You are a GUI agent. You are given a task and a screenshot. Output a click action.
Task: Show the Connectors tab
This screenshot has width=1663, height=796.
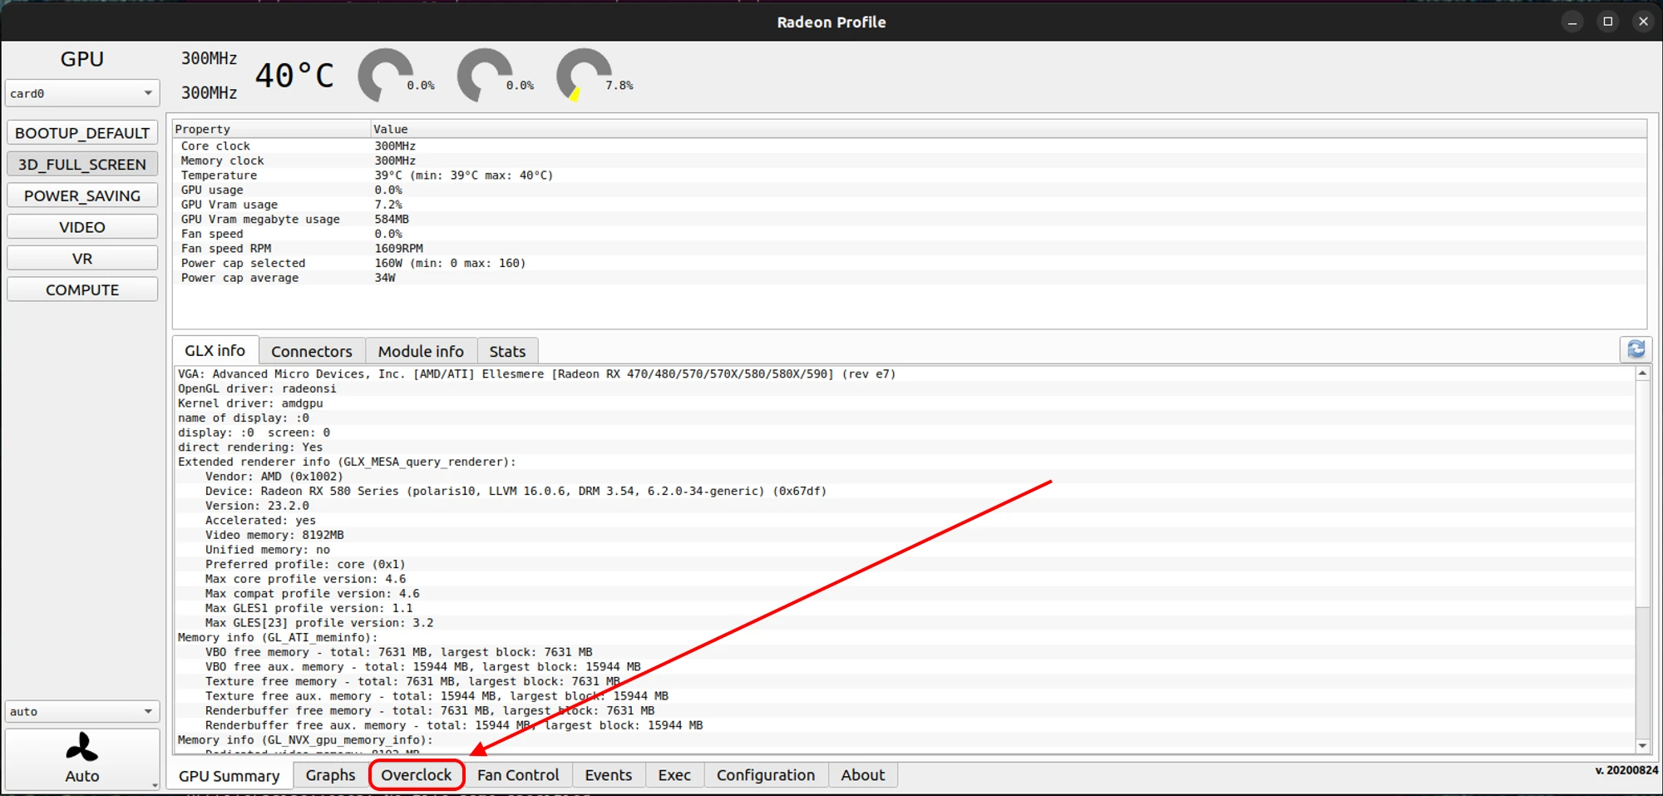311,351
